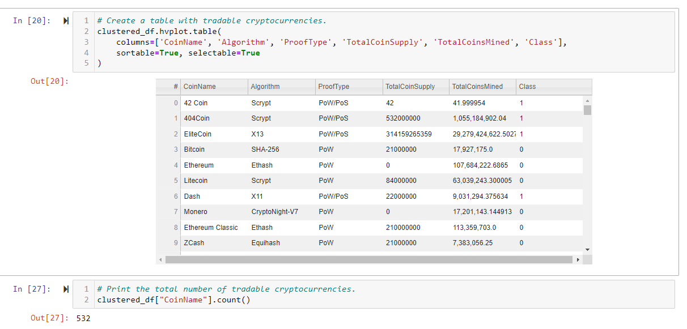Run cell In [27] with run icon
Screen dimensions: 687x329
66,289
